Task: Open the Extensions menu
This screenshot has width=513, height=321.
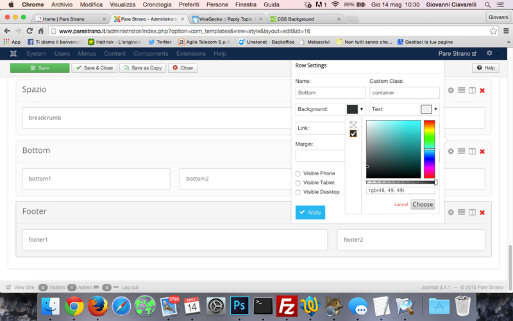Action: (x=190, y=54)
